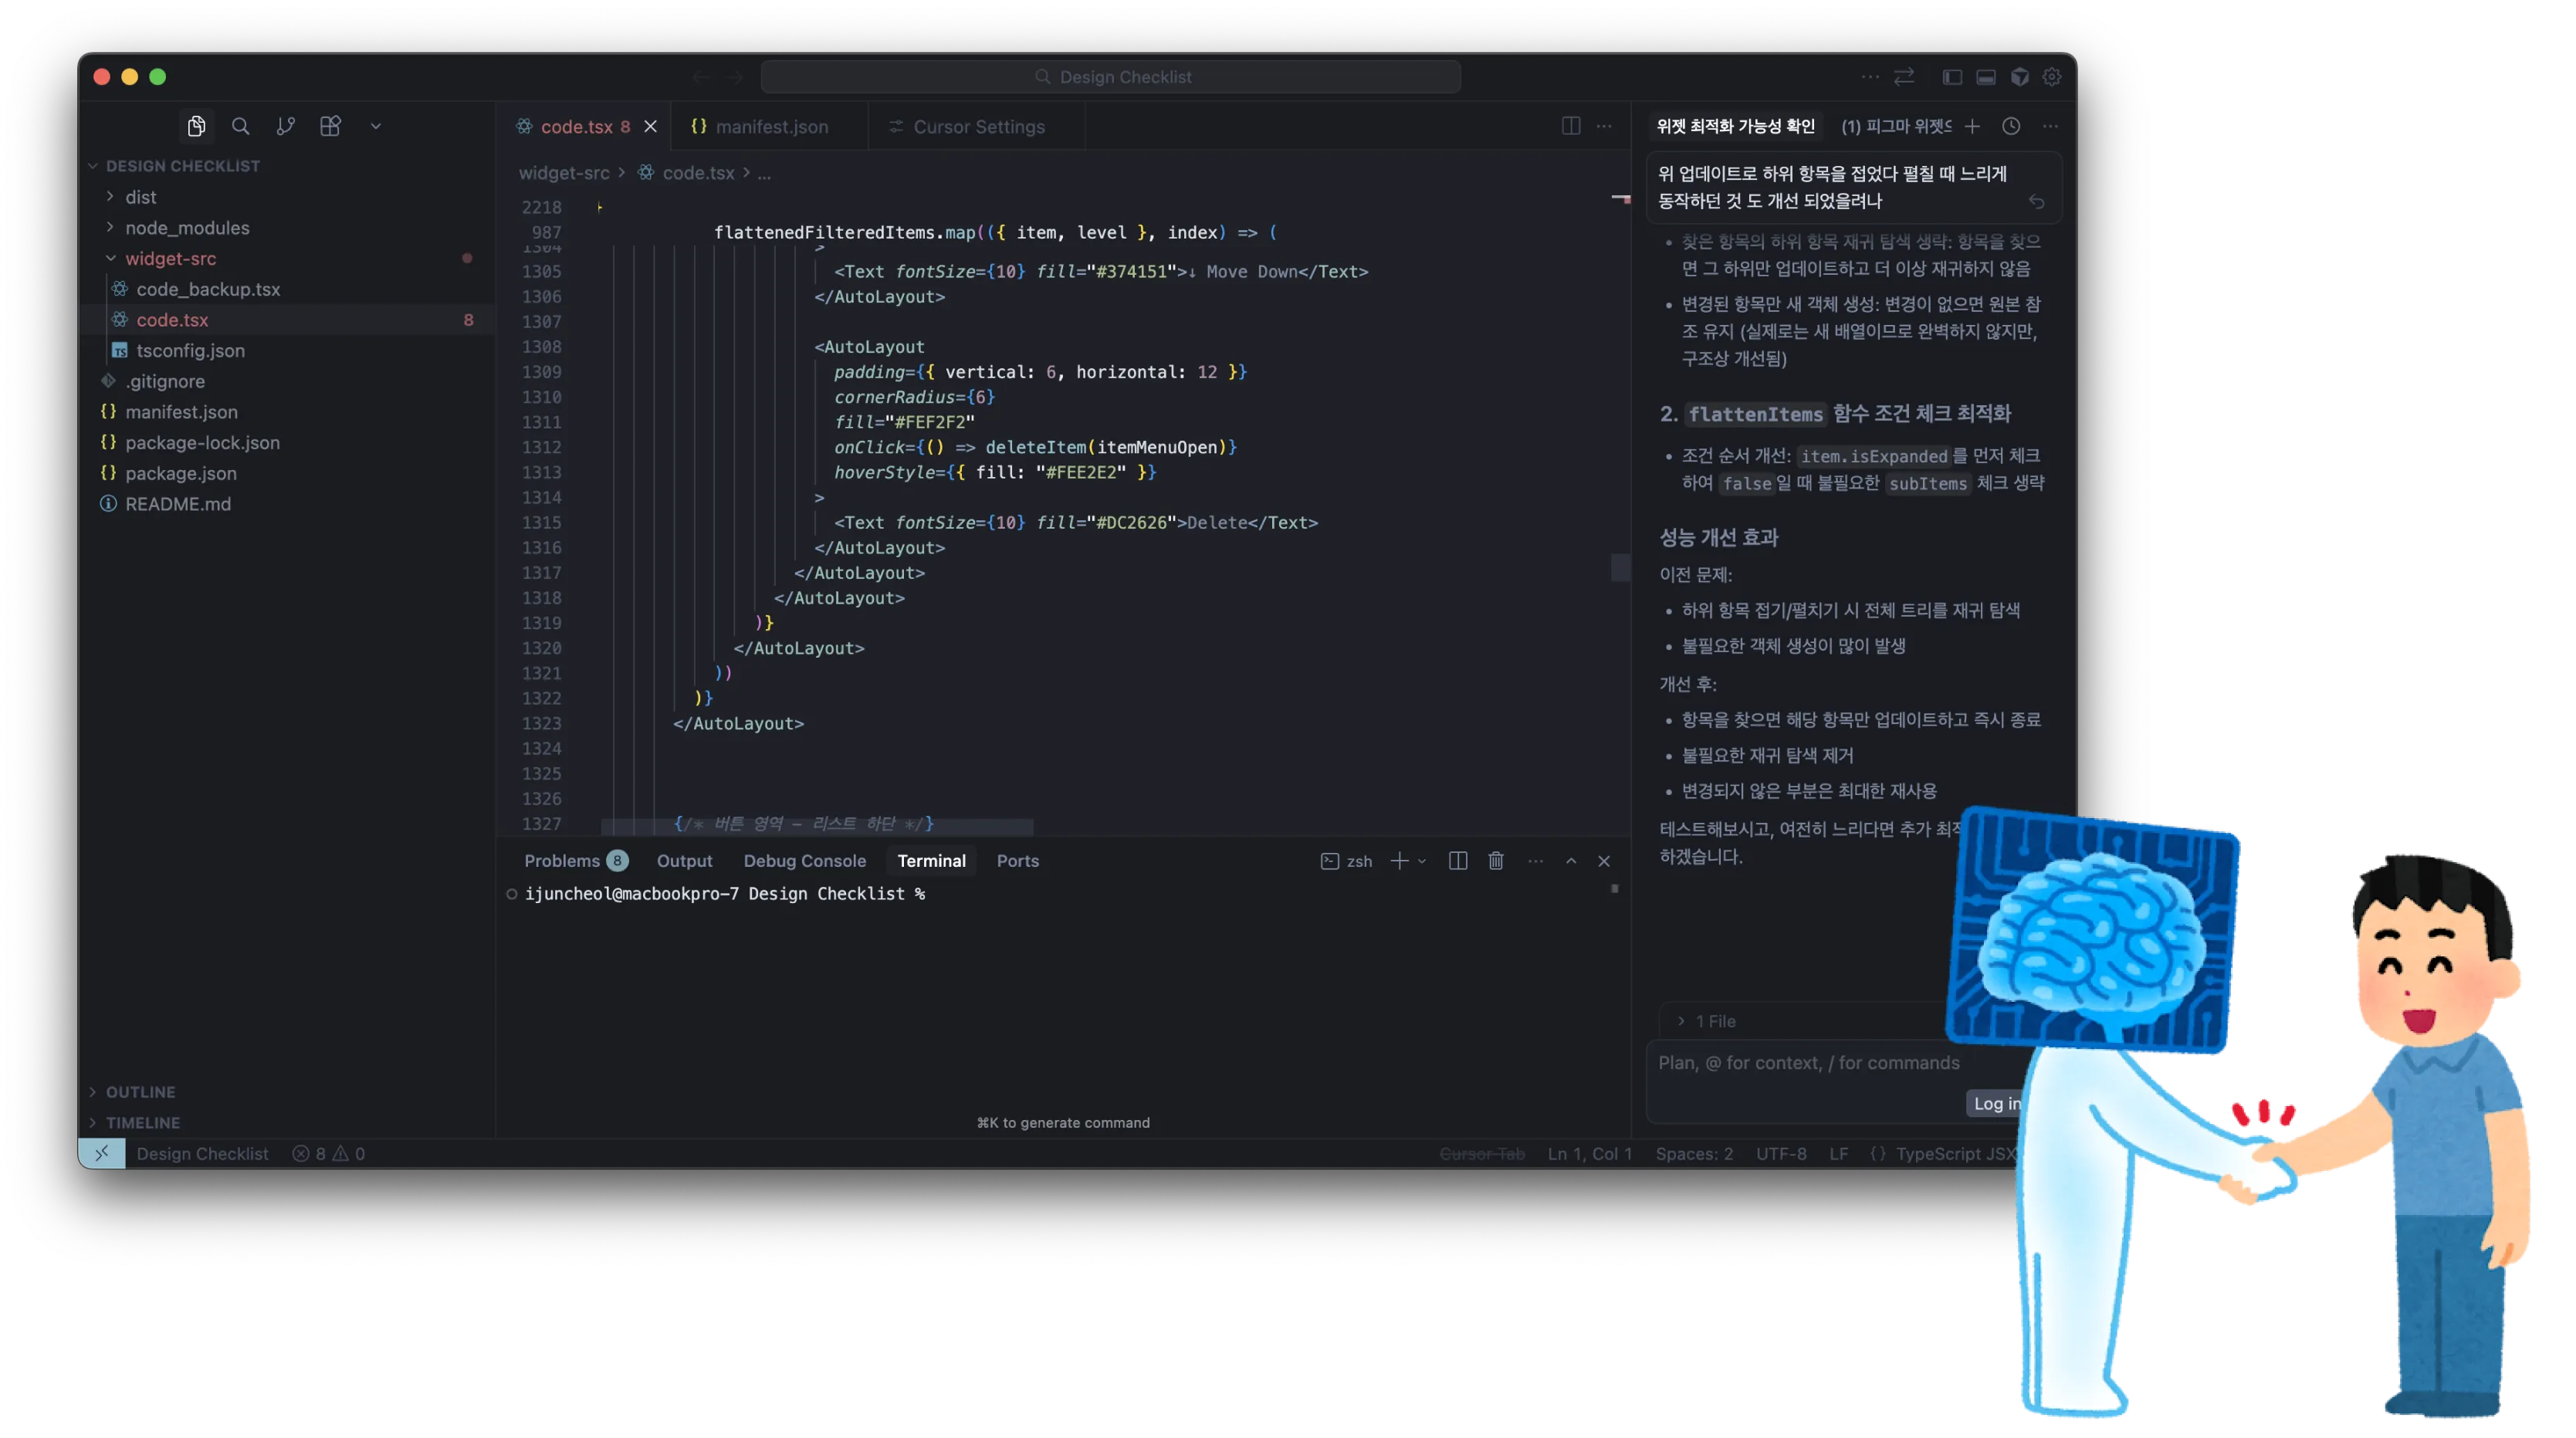This screenshot has width=2576, height=1438.
Task: Toggle Cursor Tab in status bar
Action: pyautogui.click(x=1482, y=1154)
